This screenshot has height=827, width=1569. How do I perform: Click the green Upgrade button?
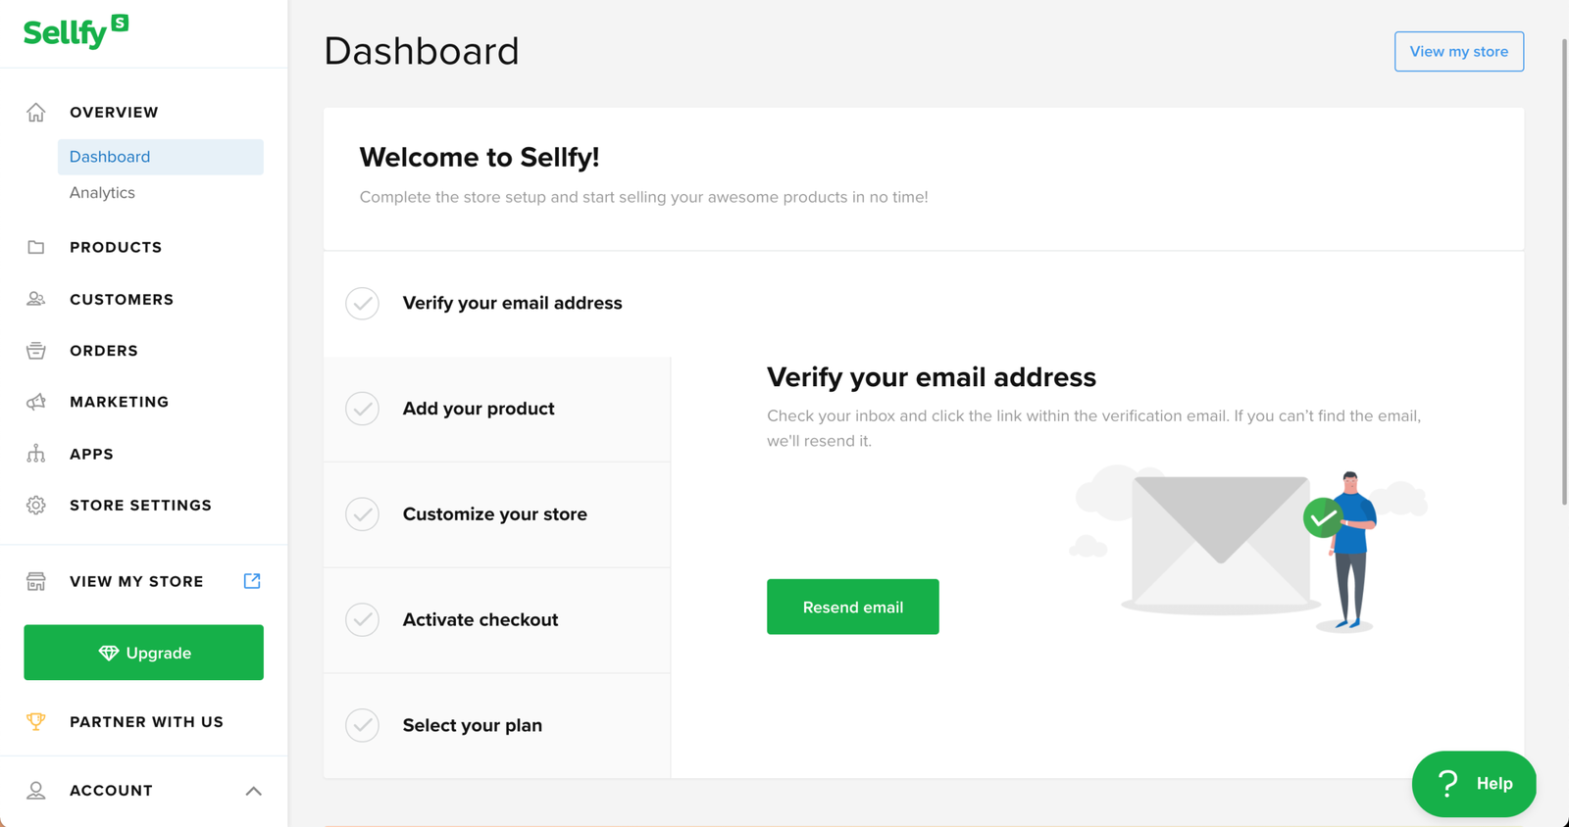(x=144, y=653)
